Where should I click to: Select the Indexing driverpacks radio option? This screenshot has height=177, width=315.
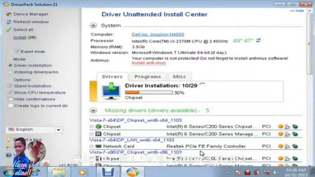click(10, 72)
